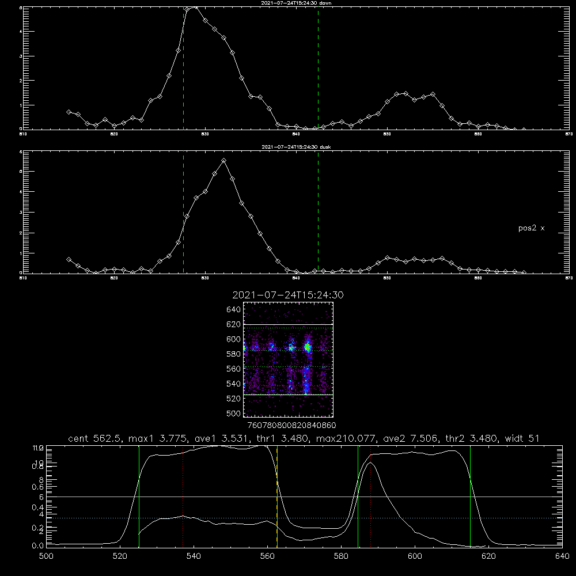Click the green vertical line at 615 in bottom plot

pos(470,497)
